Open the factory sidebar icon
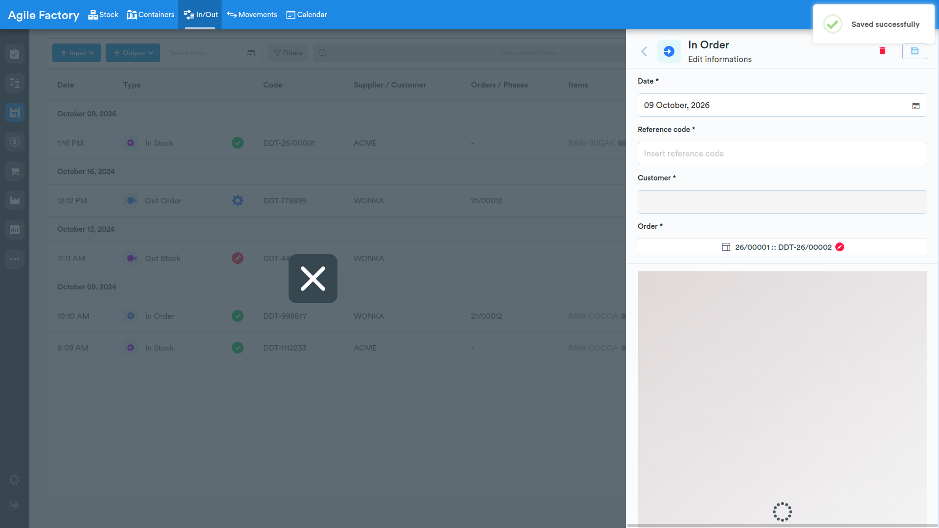 [x=15, y=200]
